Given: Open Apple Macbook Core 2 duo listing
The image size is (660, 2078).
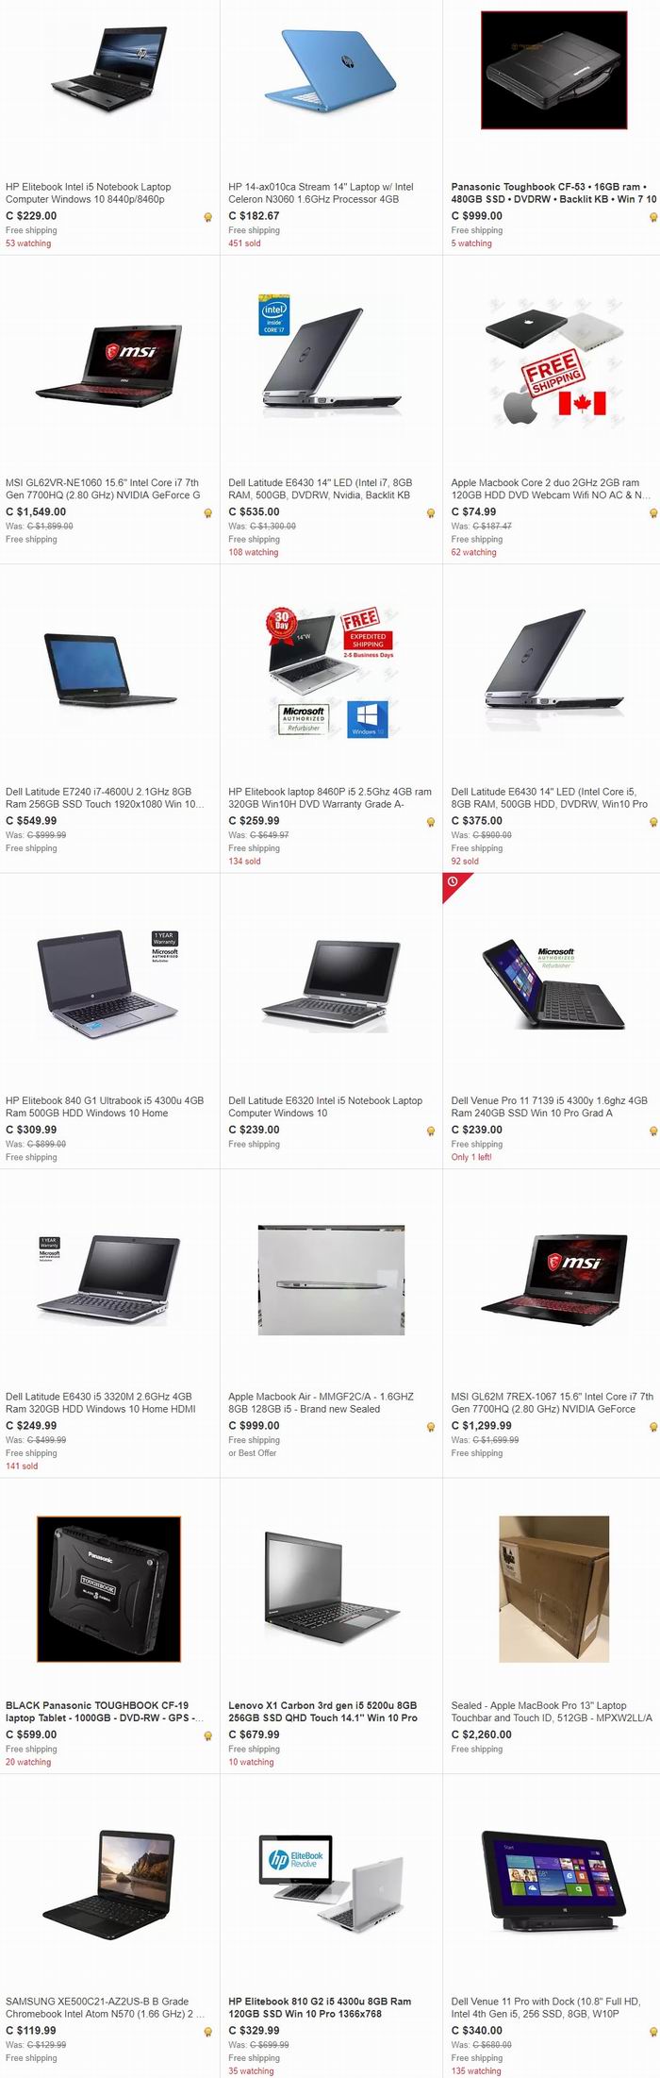Looking at the screenshot, I should [x=551, y=489].
